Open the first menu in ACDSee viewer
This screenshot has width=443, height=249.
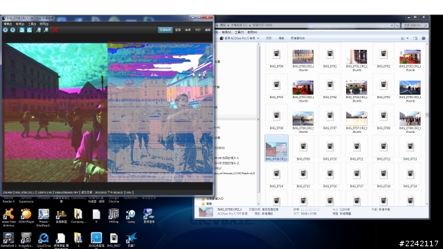pyautogui.click(x=8, y=24)
